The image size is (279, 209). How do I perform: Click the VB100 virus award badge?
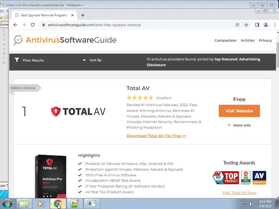pos(246,177)
